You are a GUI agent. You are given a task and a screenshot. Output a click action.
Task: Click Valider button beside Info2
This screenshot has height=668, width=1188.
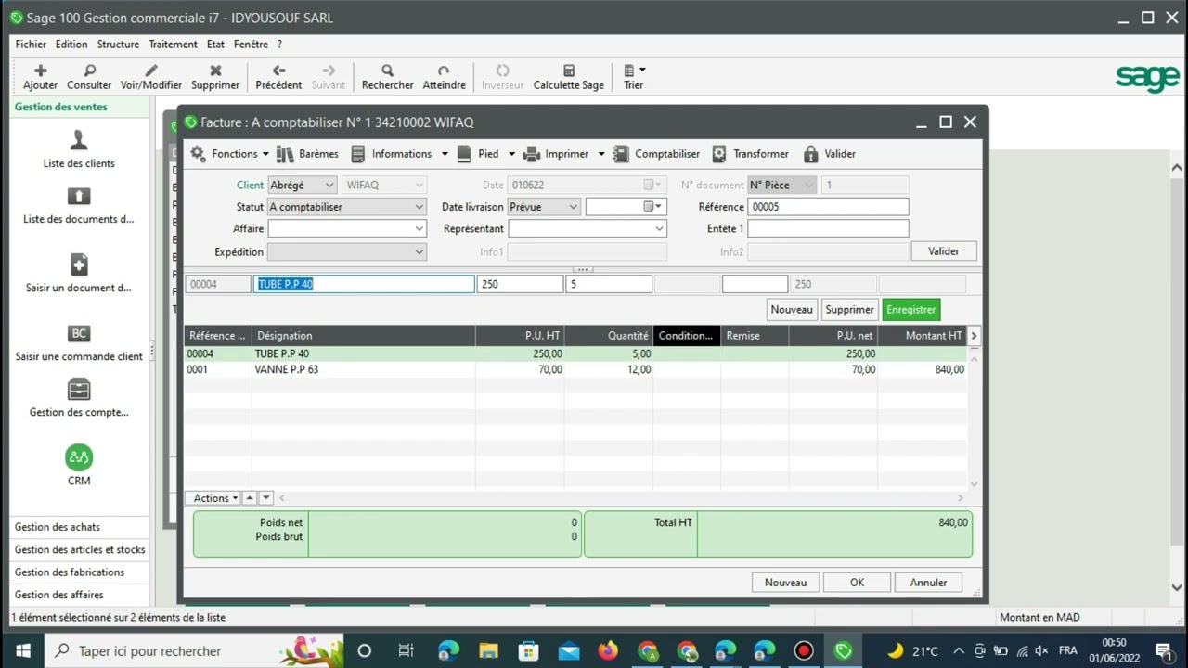(x=944, y=251)
